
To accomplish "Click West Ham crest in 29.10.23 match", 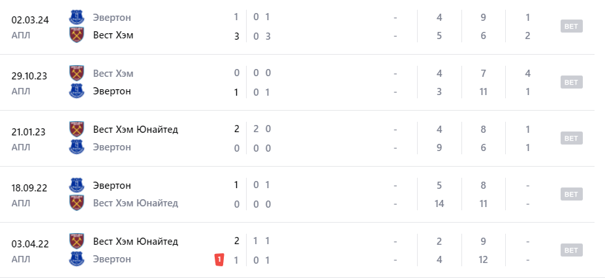I will 77,73.
